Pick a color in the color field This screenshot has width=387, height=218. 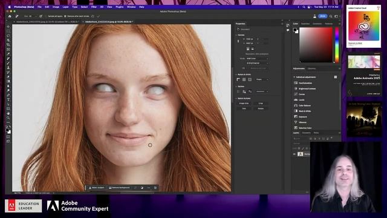click(x=316, y=44)
